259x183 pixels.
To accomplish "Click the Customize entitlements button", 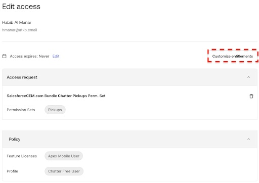I will pos(233,56).
